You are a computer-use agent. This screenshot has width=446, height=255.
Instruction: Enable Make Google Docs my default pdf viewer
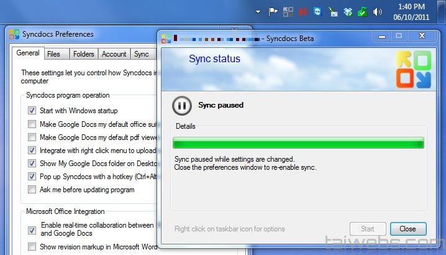tap(32, 137)
